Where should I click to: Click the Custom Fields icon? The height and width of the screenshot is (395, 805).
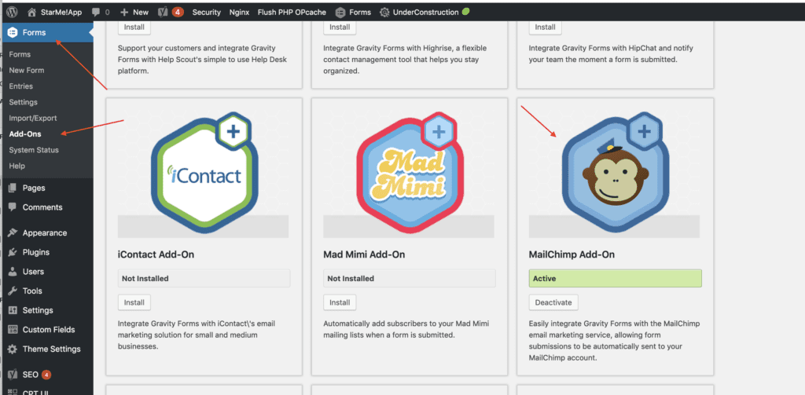point(13,329)
